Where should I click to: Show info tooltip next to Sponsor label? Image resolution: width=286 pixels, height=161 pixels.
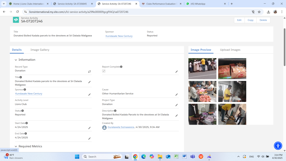[x=25, y=90]
